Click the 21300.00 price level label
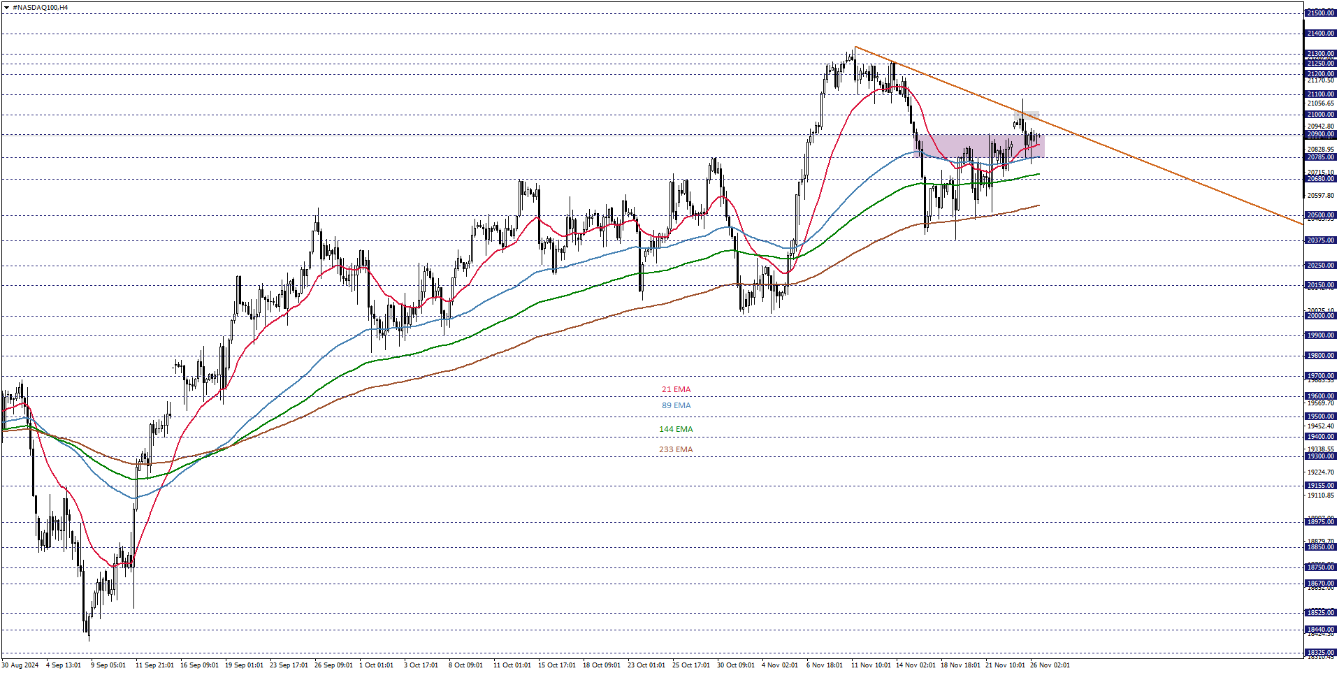This screenshot has height=673, width=1339. coord(1320,54)
